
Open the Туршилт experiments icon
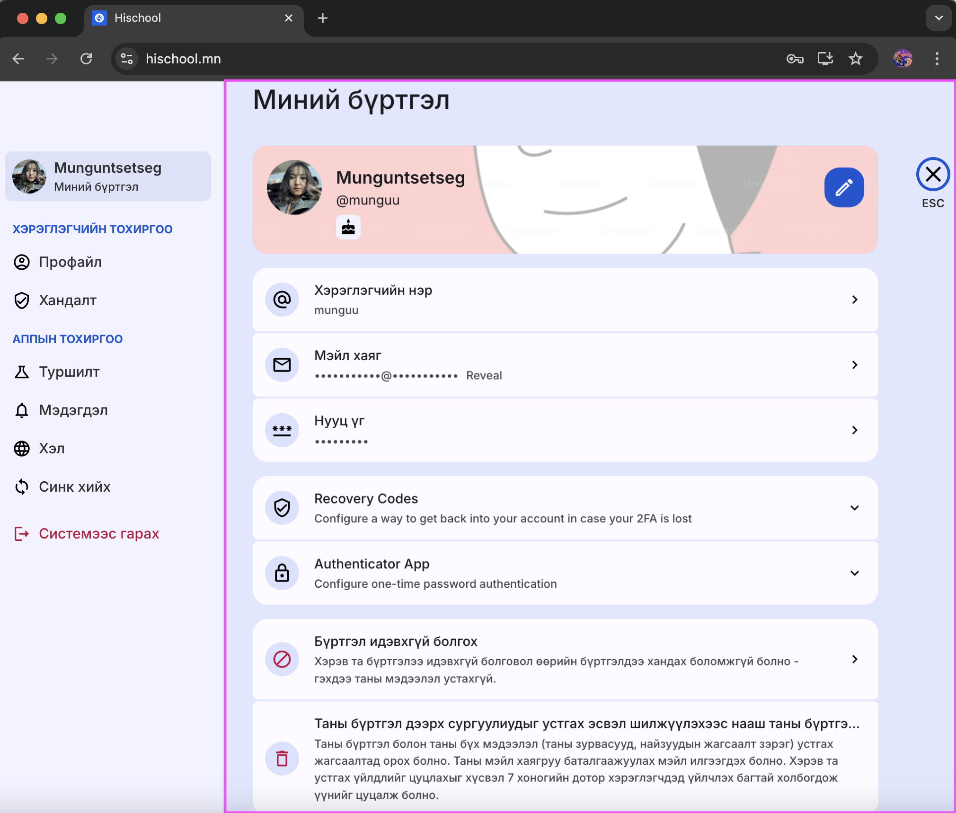coord(22,372)
